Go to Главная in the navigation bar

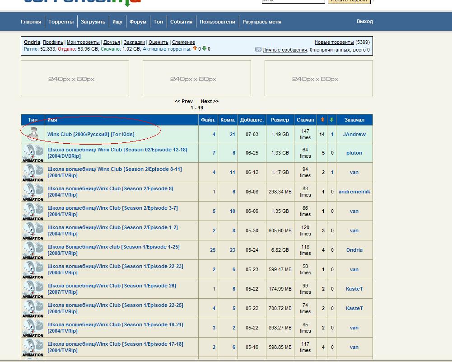click(x=31, y=22)
